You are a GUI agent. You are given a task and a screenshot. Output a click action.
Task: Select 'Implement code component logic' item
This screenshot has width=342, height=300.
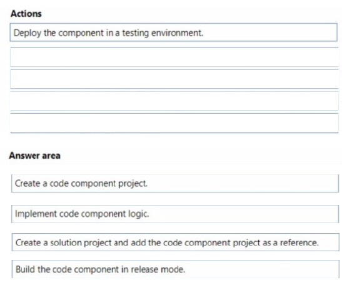pos(175,214)
